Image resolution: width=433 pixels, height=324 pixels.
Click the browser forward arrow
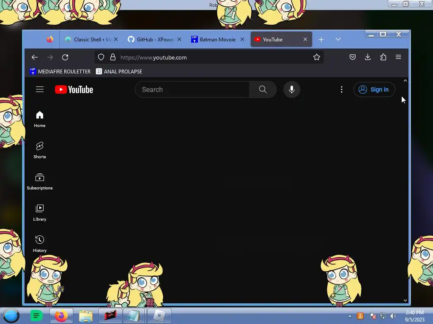(50, 57)
